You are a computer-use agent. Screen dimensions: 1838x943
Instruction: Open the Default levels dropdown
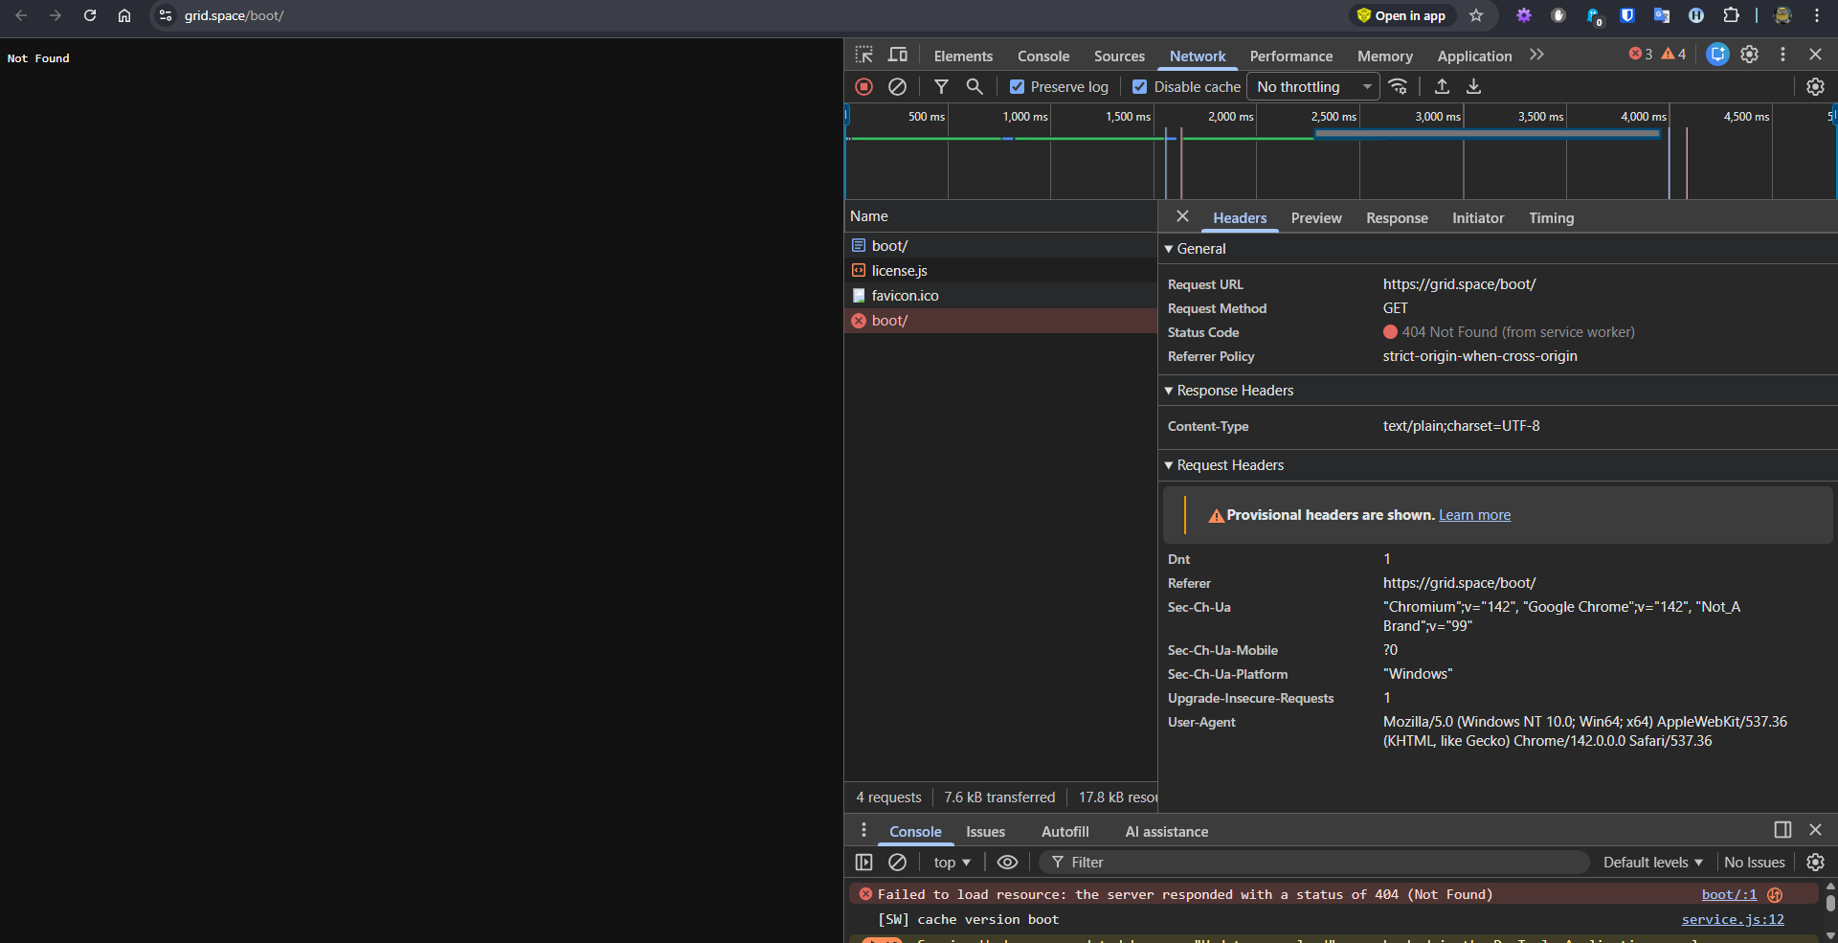click(x=1652, y=863)
